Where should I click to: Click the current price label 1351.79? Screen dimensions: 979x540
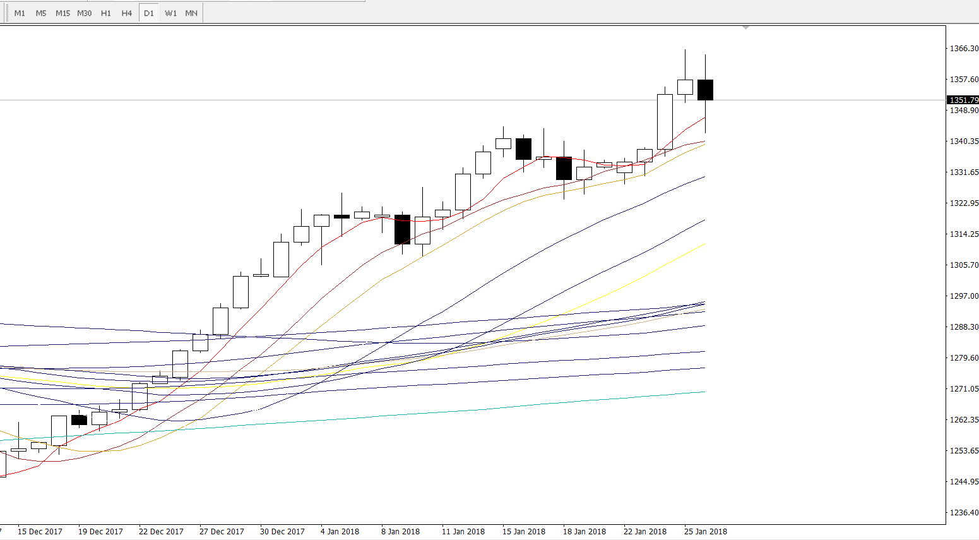coord(963,100)
